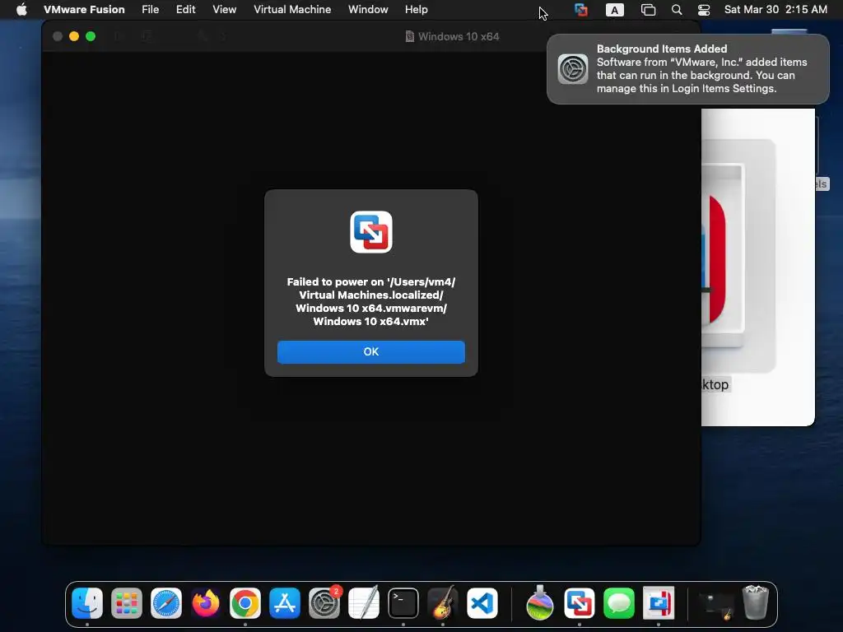843x632 pixels.
Task: Open Stage Manager from the menu bar icon
Action: [x=649, y=10]
